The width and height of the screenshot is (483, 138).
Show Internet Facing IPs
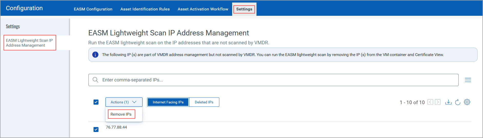click(x=168, y=102)
